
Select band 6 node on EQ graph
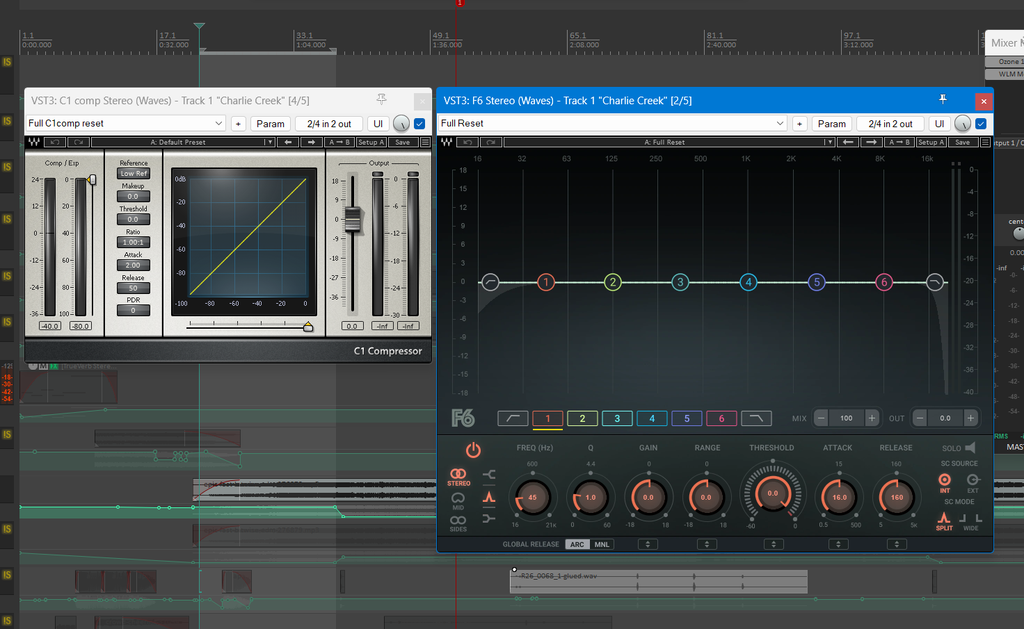[x=884, y=282]
